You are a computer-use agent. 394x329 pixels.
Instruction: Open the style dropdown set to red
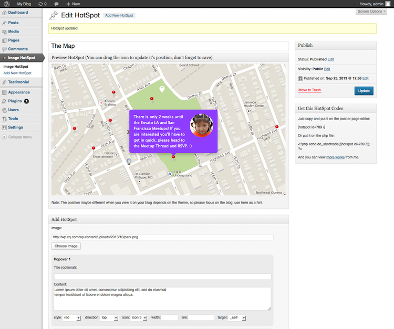72,317
